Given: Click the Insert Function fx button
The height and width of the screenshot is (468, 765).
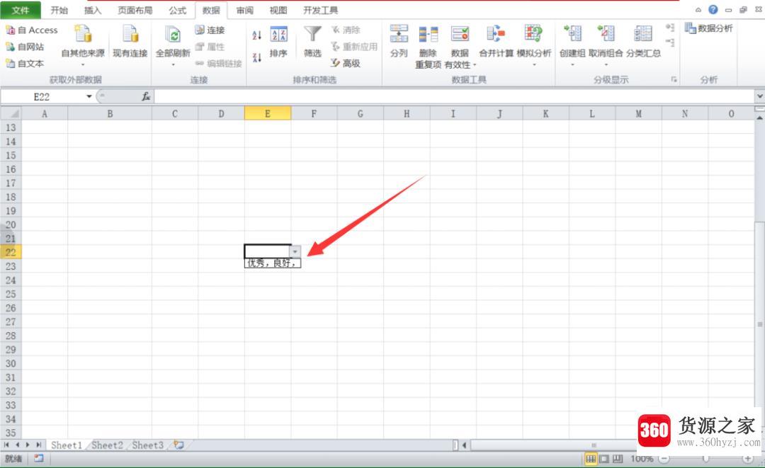Looking at the screenshot, I should point(145,96).
